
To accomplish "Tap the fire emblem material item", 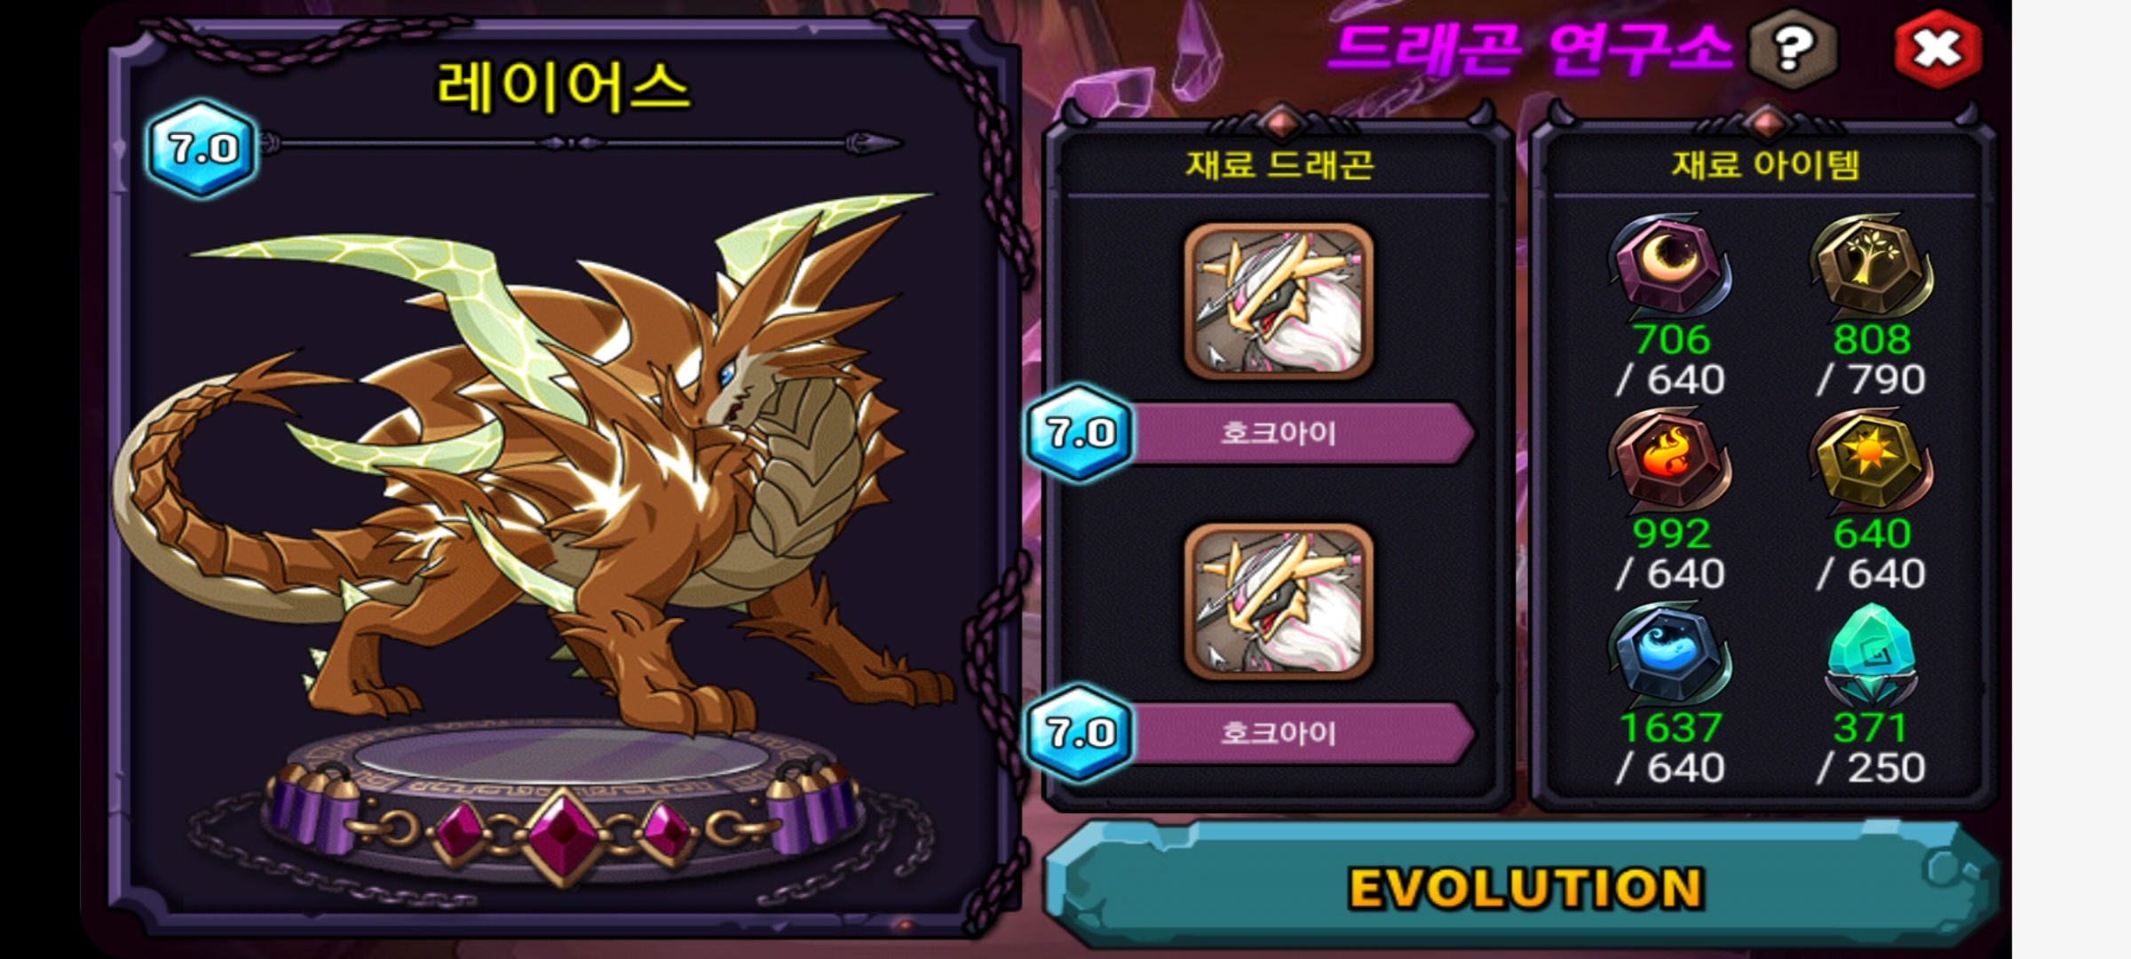I will (x=1669, y=458).
